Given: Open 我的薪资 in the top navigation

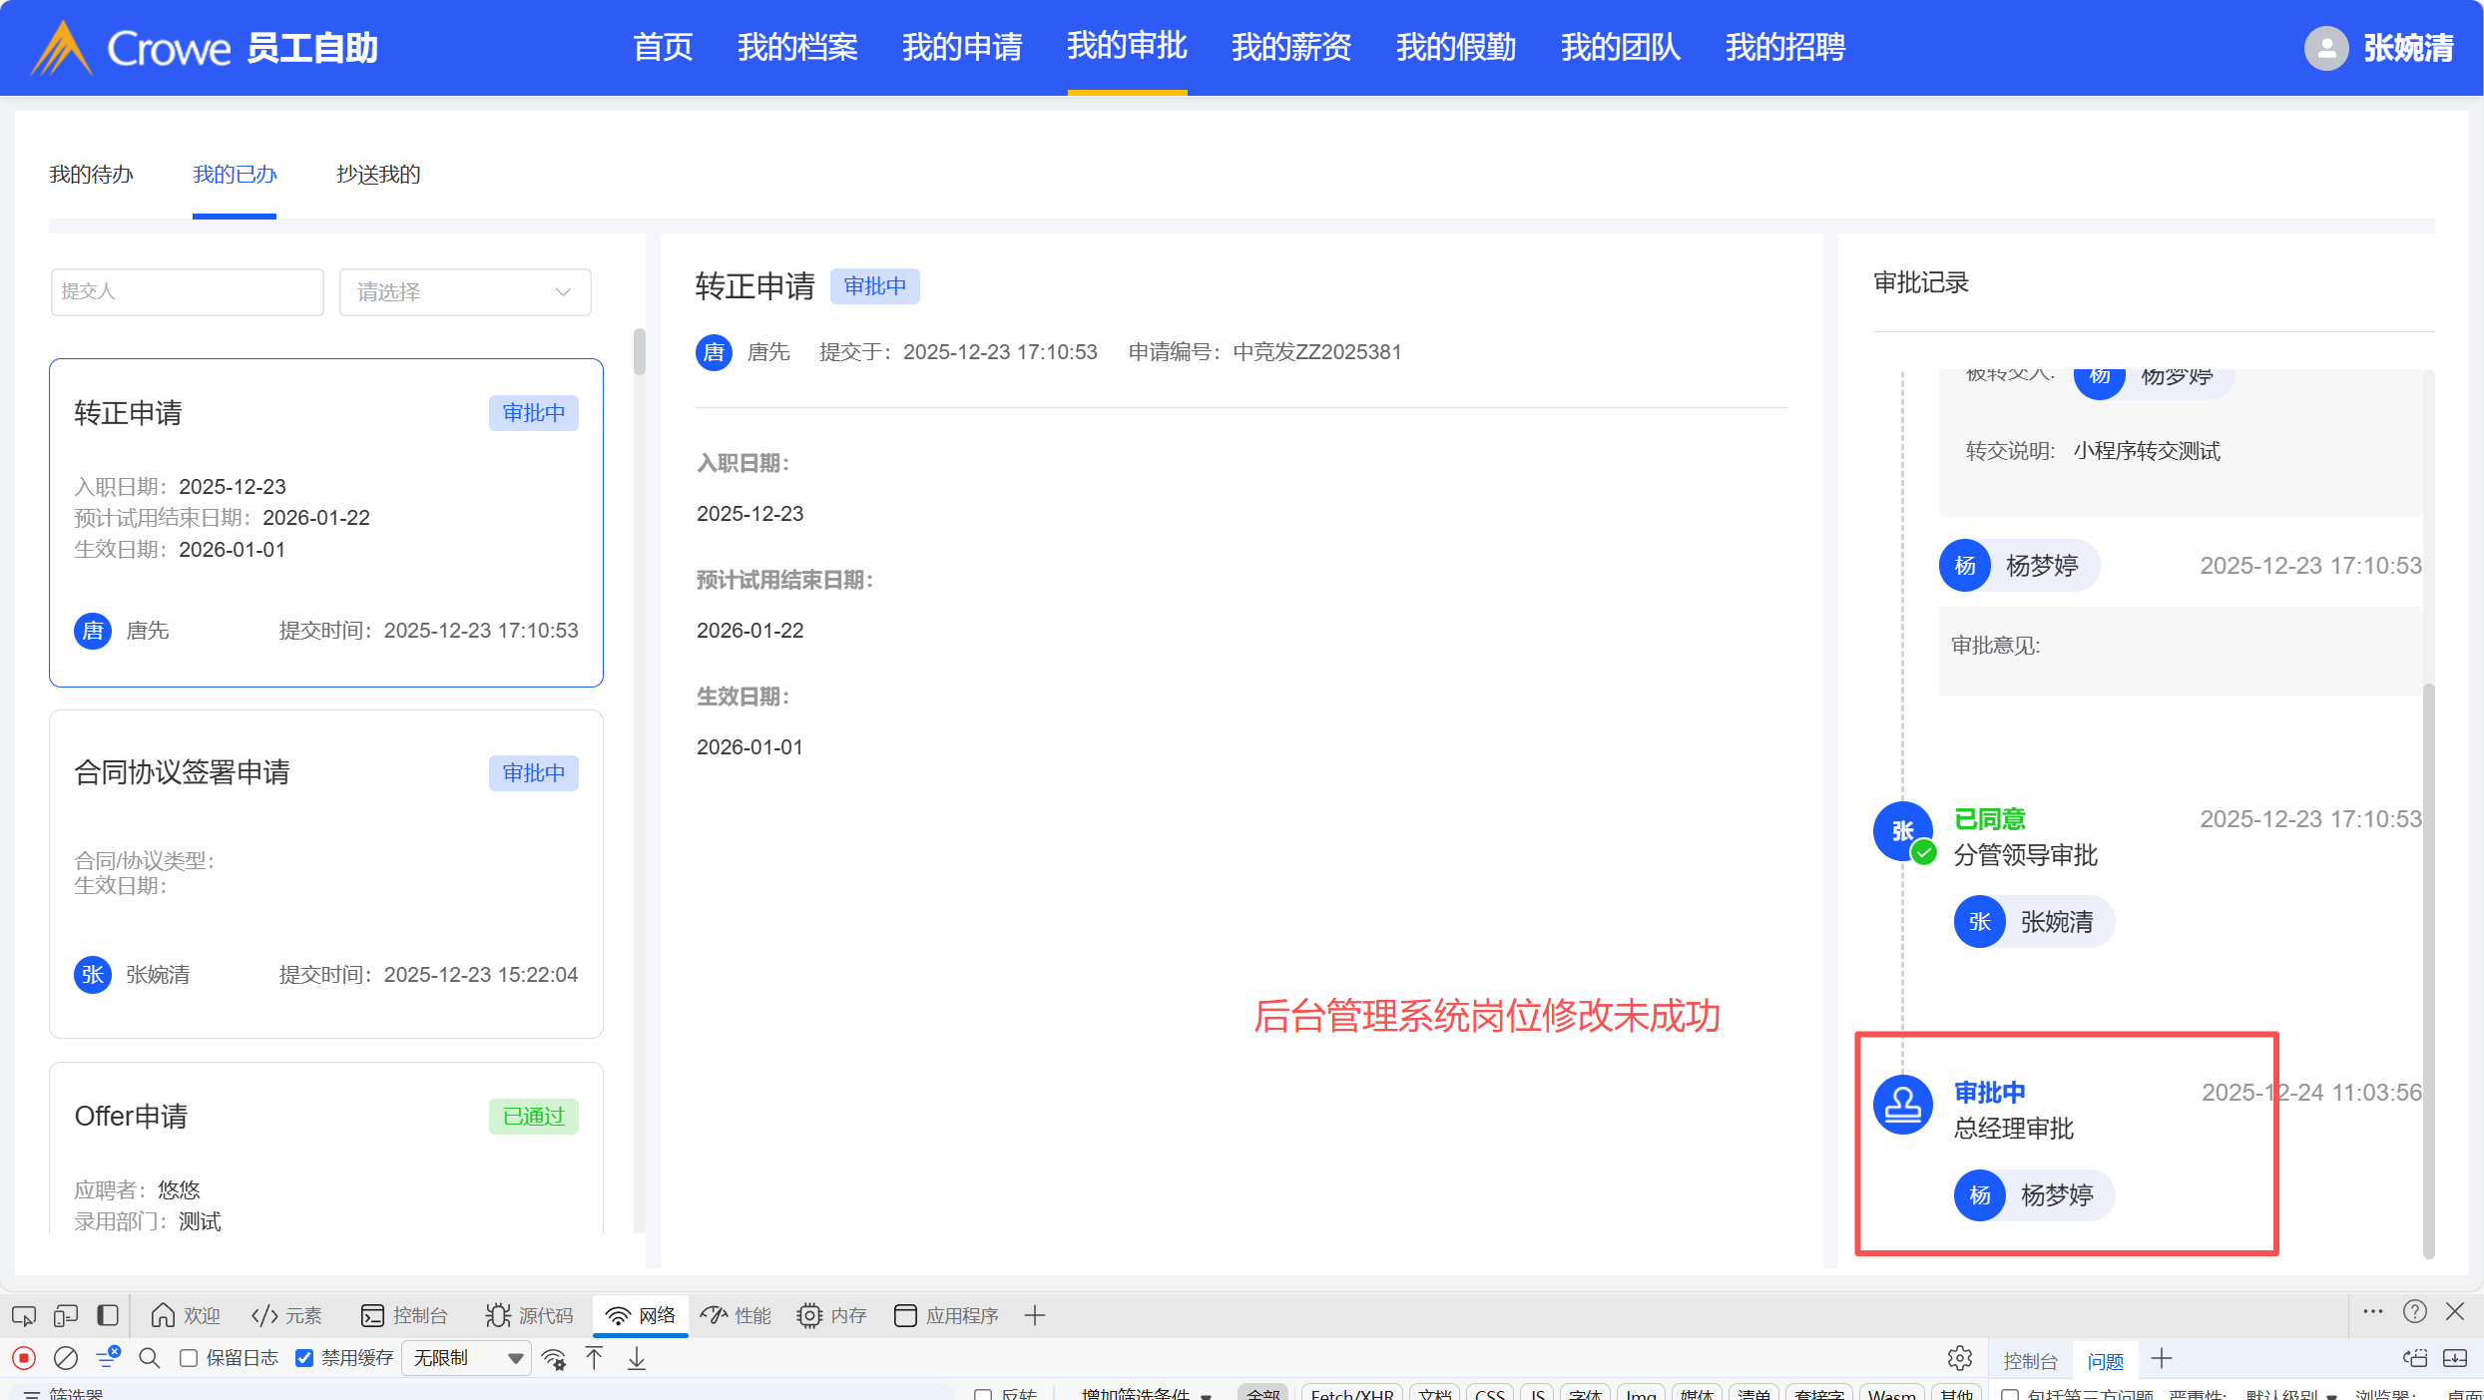Looking at the screenshot, I should (x=1291, y=47).
